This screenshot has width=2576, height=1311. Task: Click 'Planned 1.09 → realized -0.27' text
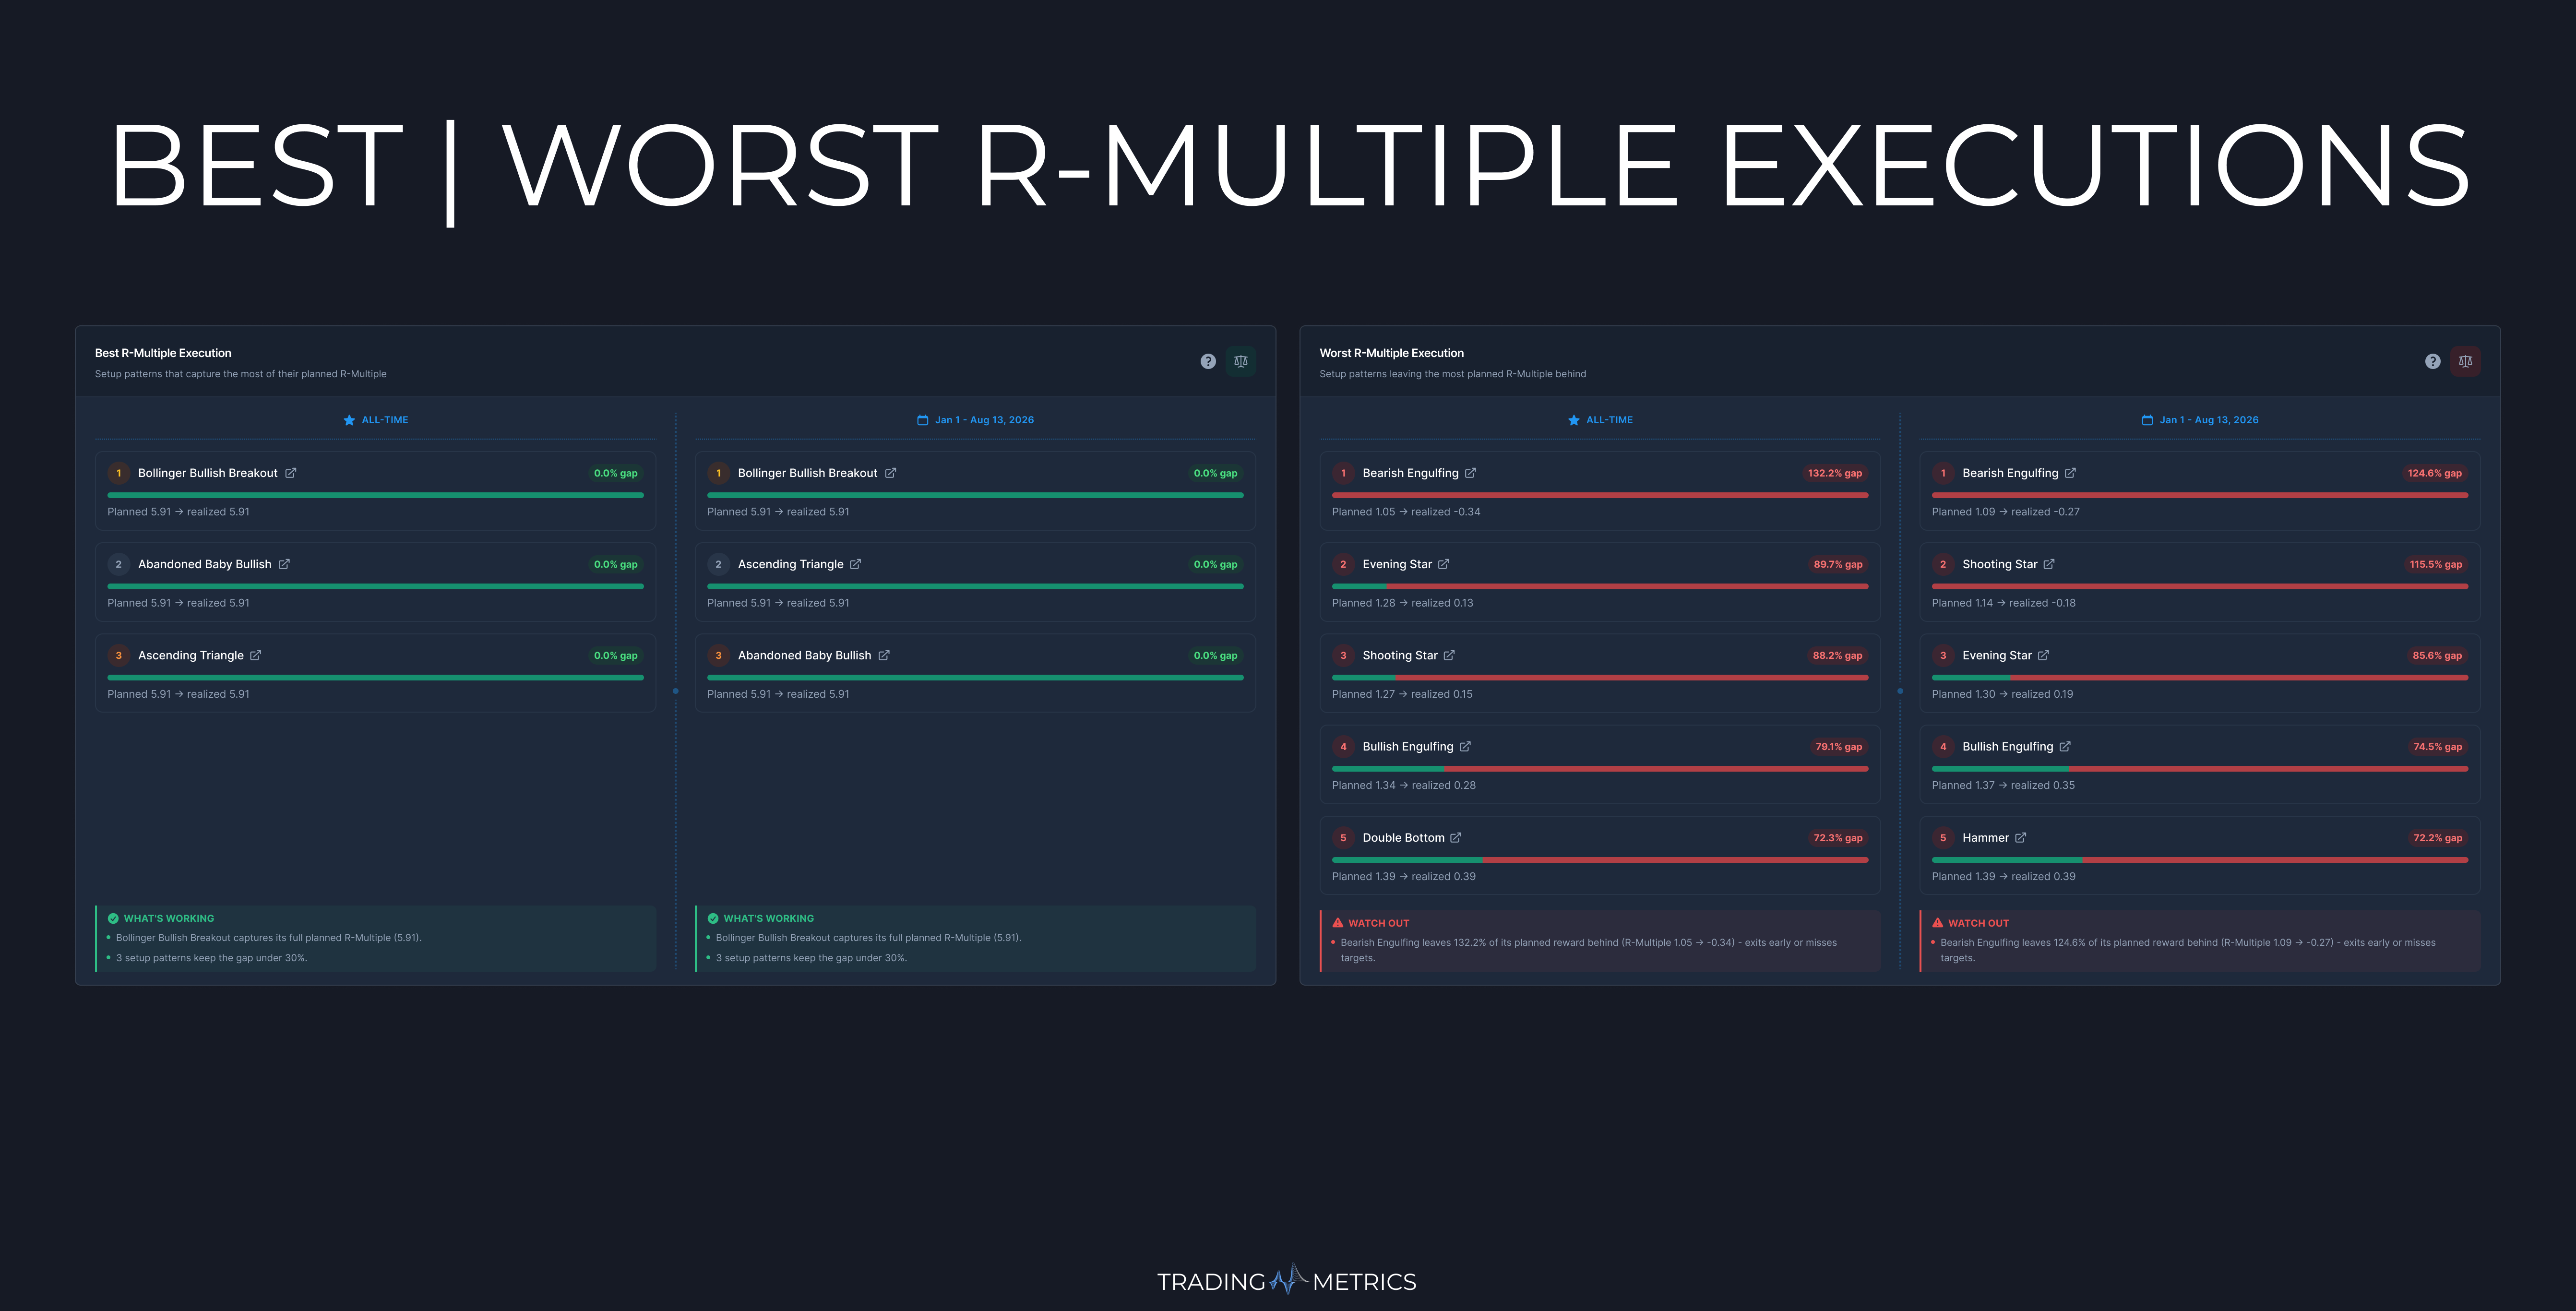tap(2006, 512)
